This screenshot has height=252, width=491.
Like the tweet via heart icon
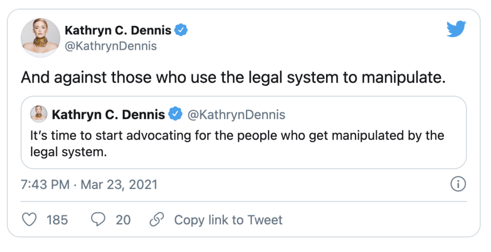pos(29,220)
